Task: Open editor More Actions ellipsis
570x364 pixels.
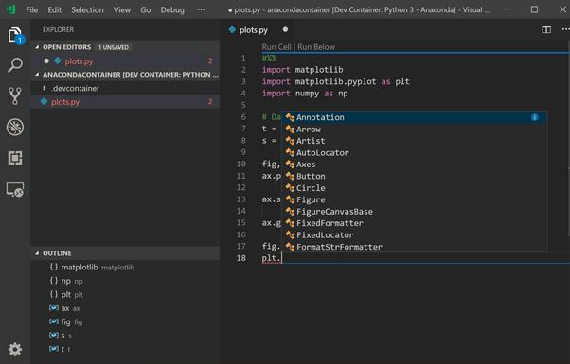Action: pos(565,29)
